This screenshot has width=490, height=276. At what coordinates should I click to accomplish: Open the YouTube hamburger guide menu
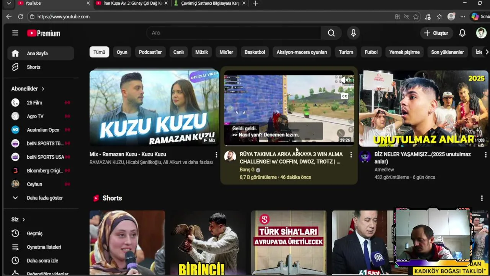click(15, 33)
